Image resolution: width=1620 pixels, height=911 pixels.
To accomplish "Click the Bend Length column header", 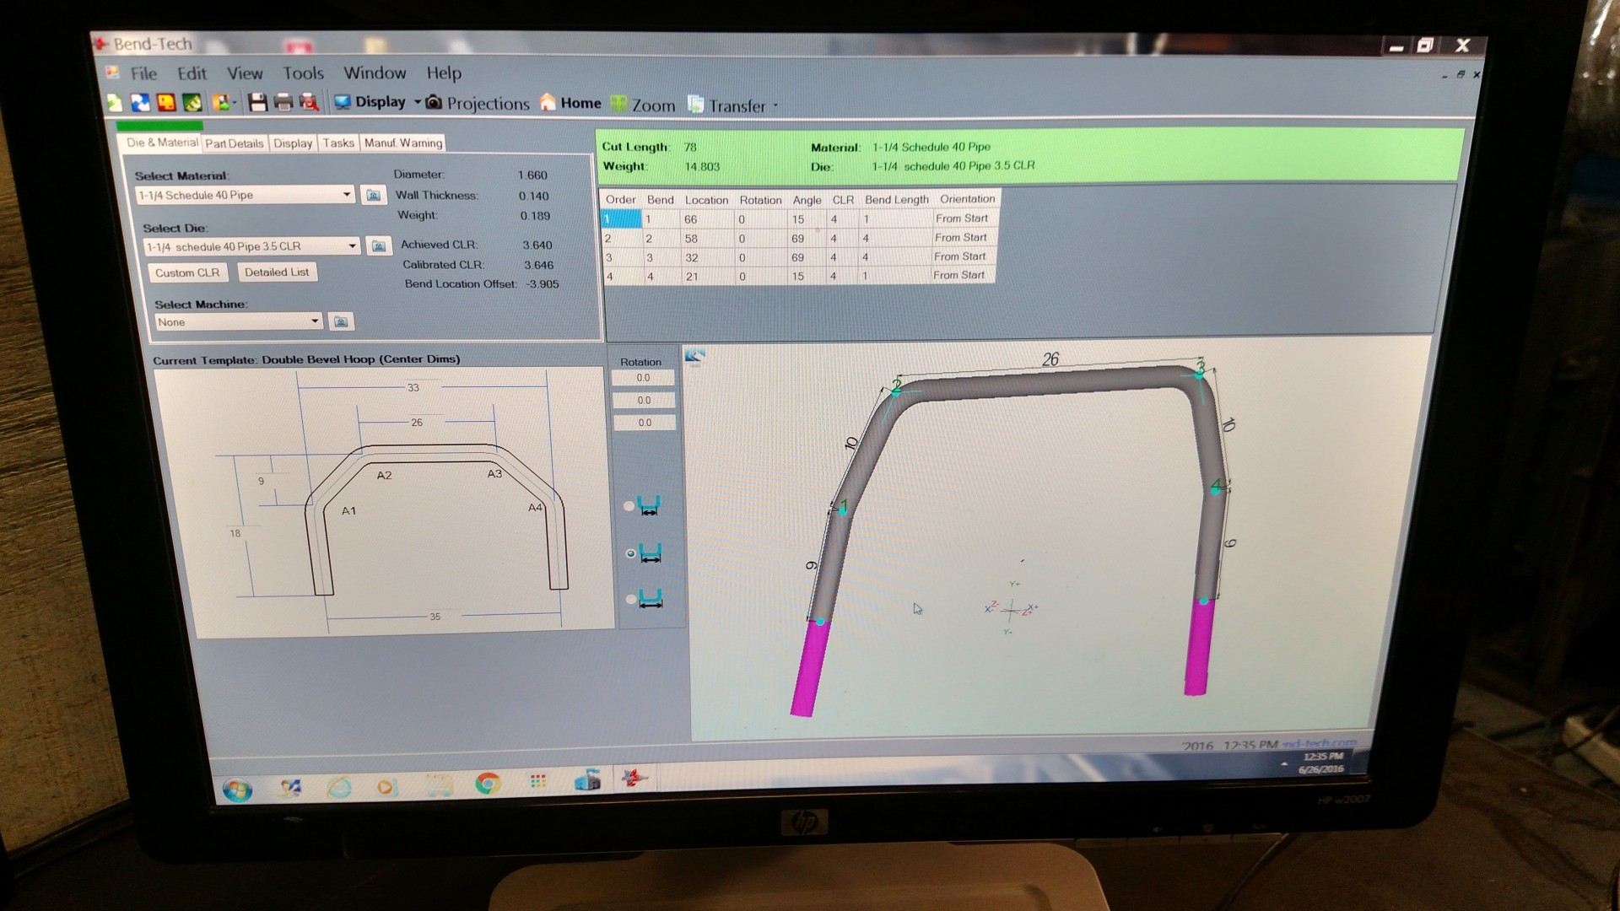I will pyautogui.click(x=896, y=199).
